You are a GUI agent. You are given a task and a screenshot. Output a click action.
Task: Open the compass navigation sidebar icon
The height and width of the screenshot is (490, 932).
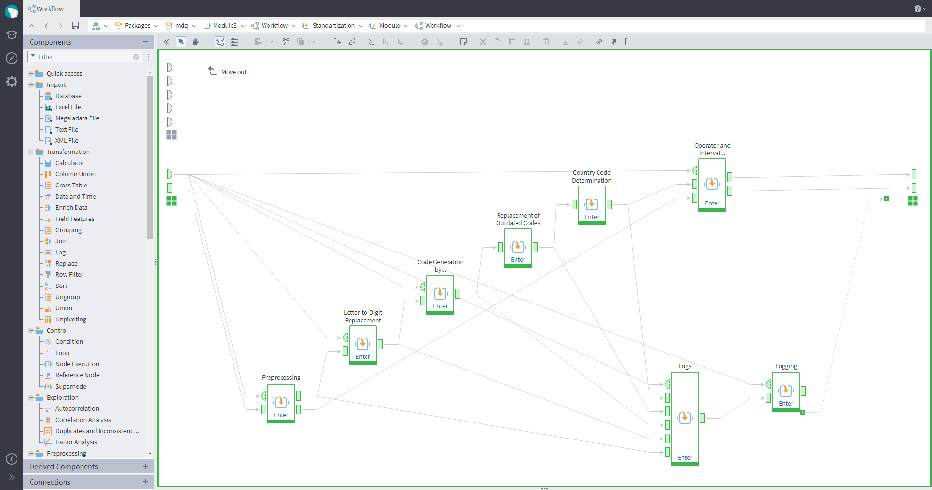[x=12, y=58]
